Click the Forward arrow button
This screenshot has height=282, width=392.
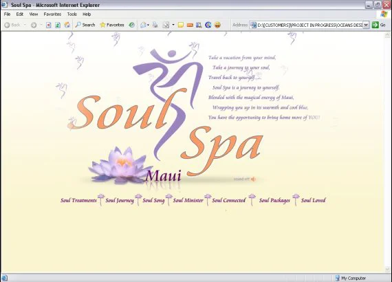pos(34,25)
